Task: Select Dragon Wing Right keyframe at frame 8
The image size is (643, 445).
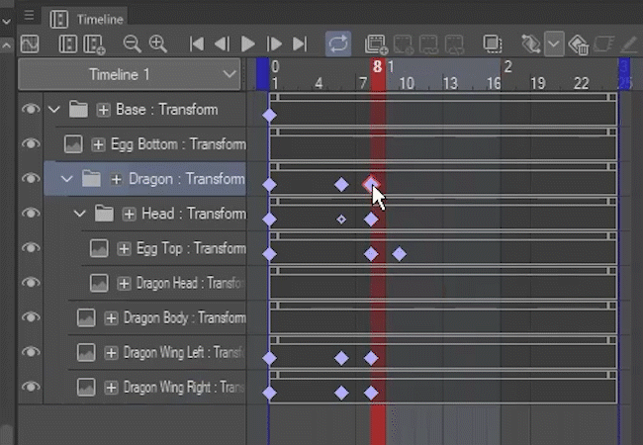Action: pos(371,393)
